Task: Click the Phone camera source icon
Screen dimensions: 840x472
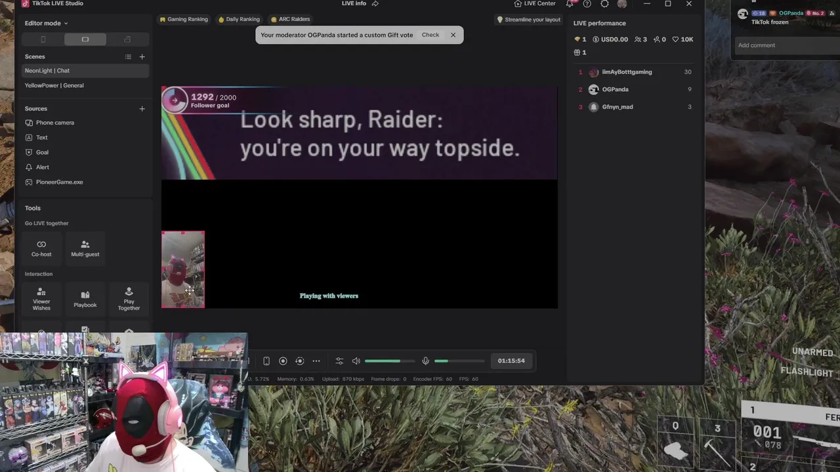Action: (29, 123)
